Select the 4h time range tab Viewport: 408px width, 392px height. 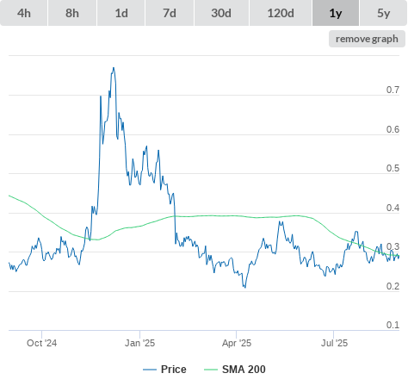24,13
